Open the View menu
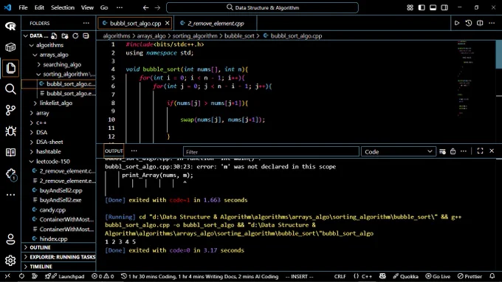The width and height of the screenshot is (502, 282). [87, 7]
